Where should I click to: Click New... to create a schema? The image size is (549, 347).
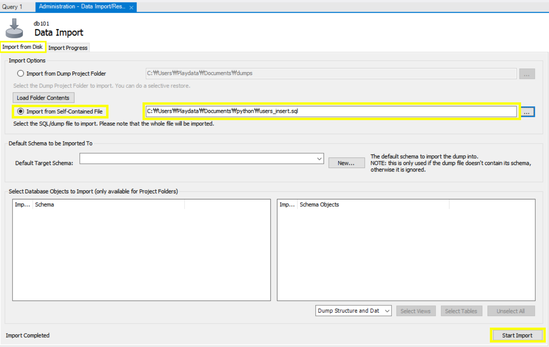[x=346, y=163]
